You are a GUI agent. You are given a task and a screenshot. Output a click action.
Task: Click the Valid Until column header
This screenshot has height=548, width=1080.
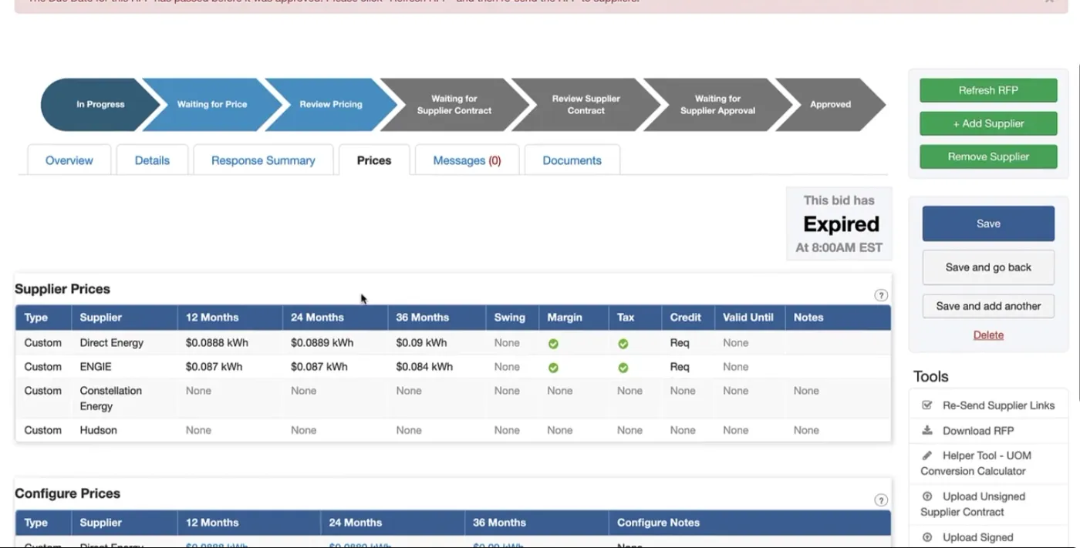pos(748,318)
